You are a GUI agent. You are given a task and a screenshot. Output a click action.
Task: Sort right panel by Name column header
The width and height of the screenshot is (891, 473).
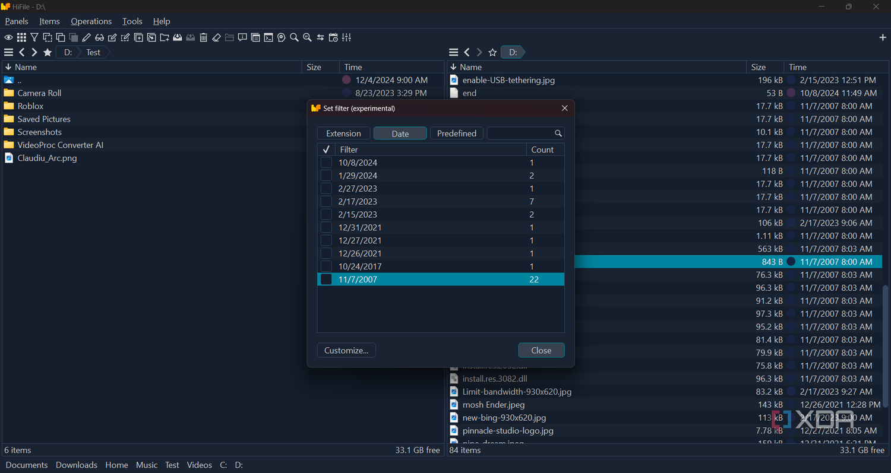(x=597, y=67)
